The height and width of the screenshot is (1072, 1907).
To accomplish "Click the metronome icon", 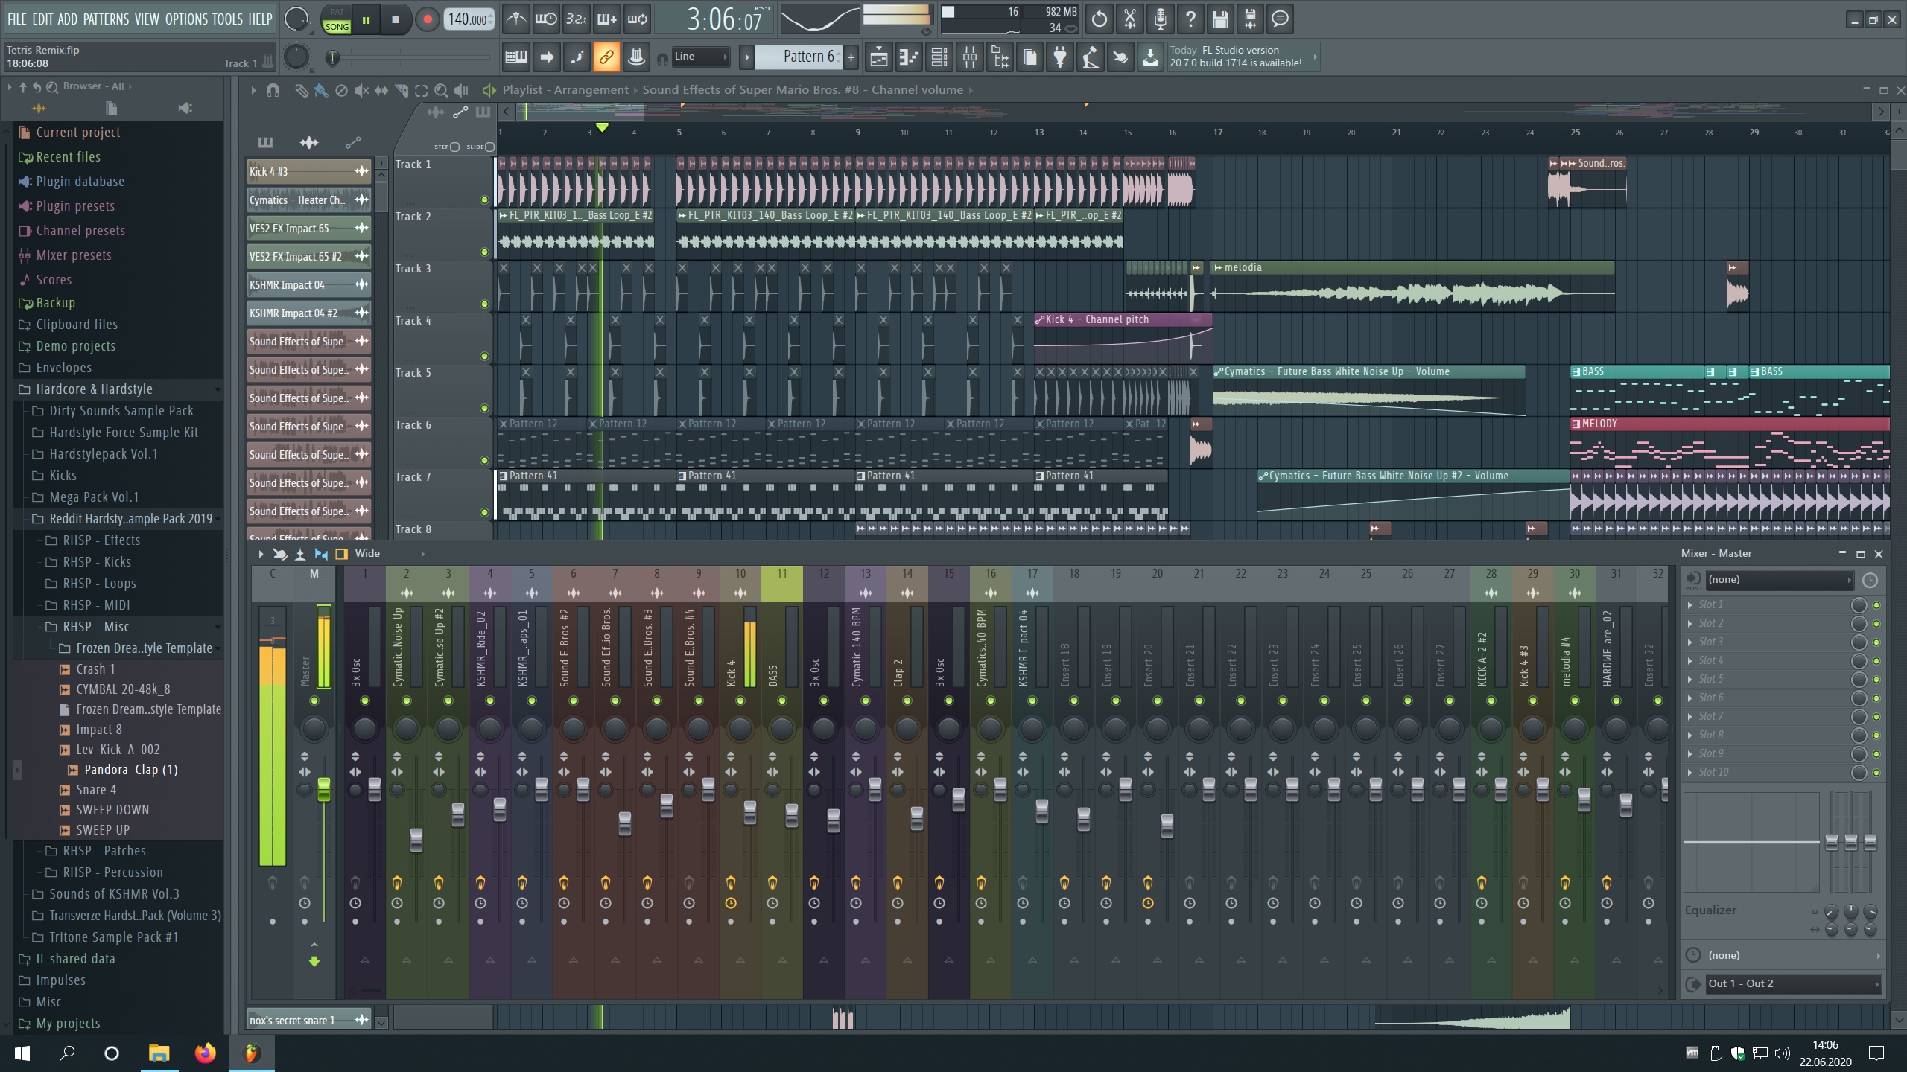I will 515,19.
